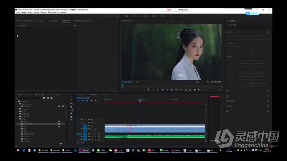
Task: Step back one frame in program monitor
Action: [167, 90]
